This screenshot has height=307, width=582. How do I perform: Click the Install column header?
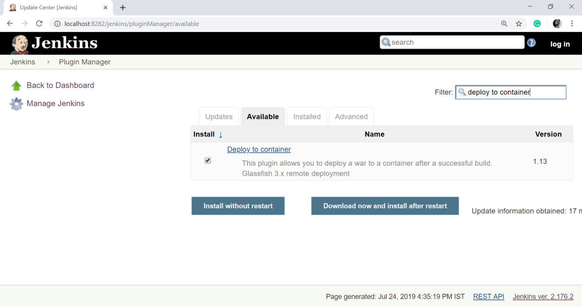point(204,134)
